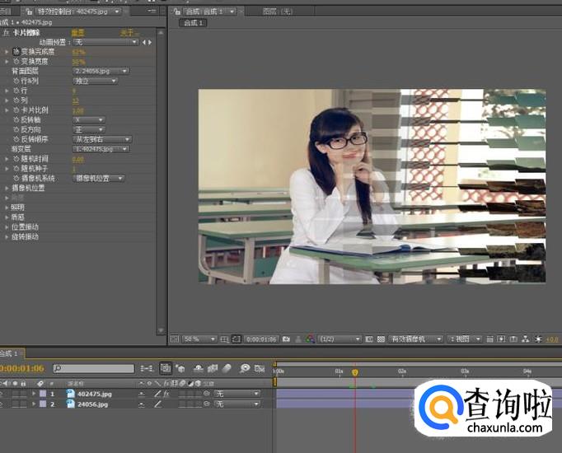The height and width of the screenshot is (453, 562).
Task: Click the 重置 reset link for 卡片擦除
Action: (77, 33)
